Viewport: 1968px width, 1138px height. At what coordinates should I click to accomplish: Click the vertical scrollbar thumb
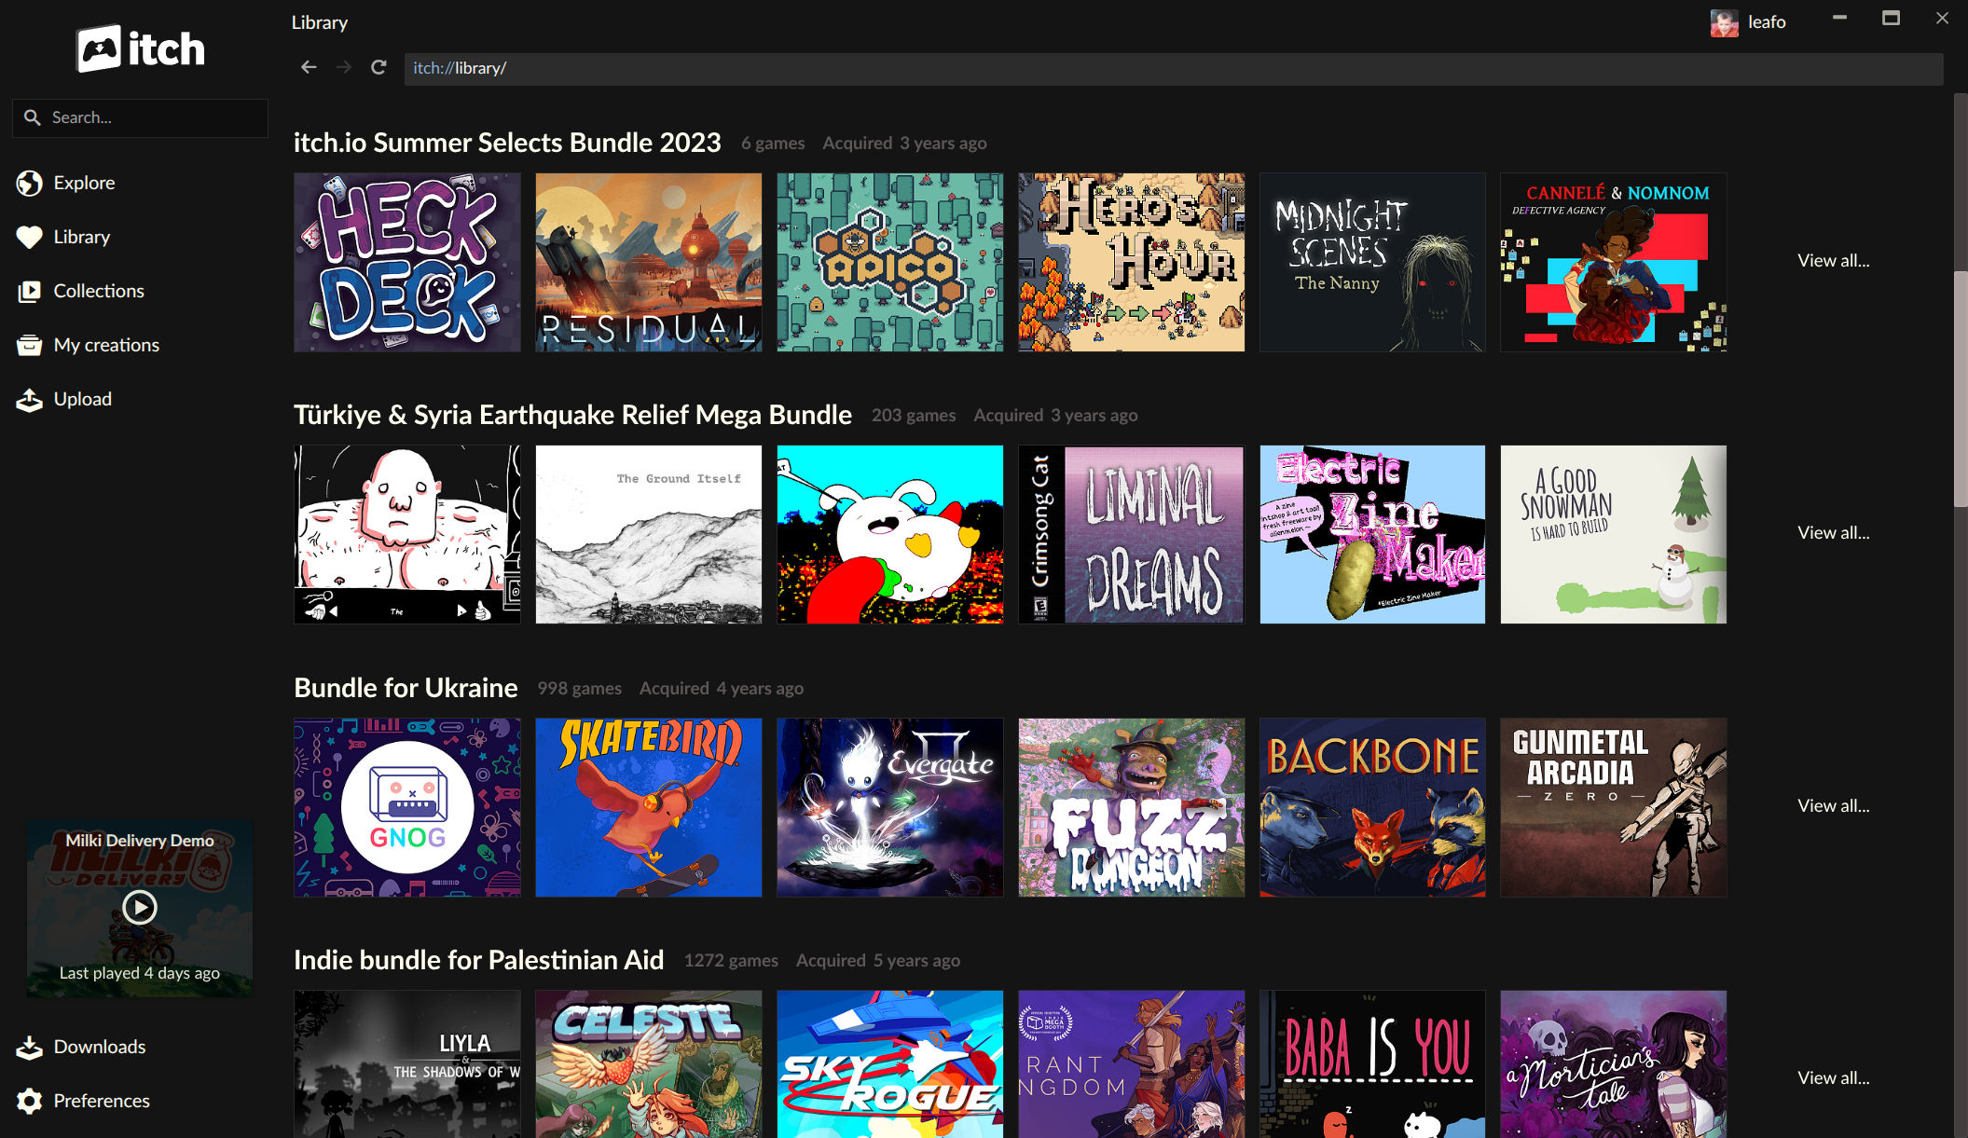coord(1961,390)
